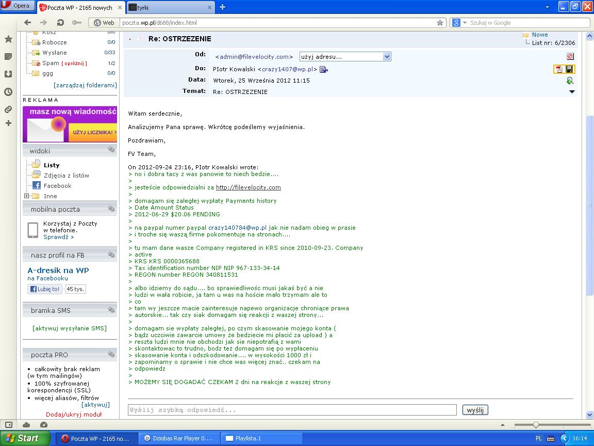
Task: Open settings gear of bramka SMS module
Action: (x=111, y=310)
